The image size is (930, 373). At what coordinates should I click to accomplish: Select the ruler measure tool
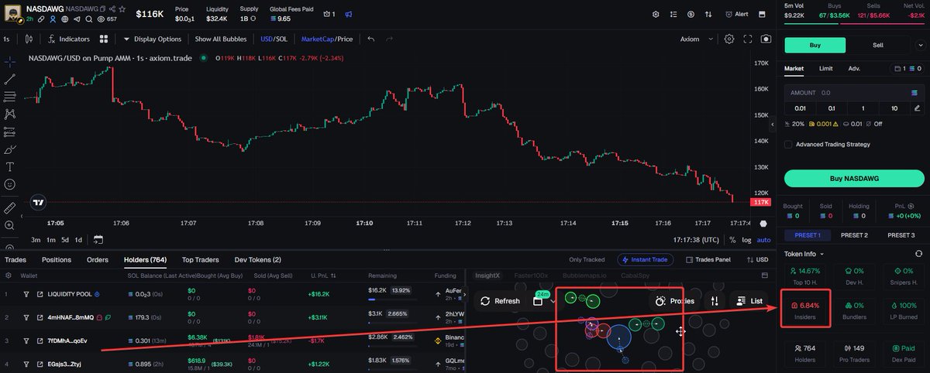click(10, 207)
